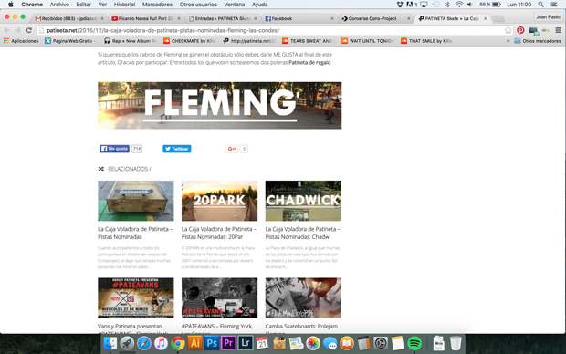Open the Trash in the dock

click(x=456, y=343)
